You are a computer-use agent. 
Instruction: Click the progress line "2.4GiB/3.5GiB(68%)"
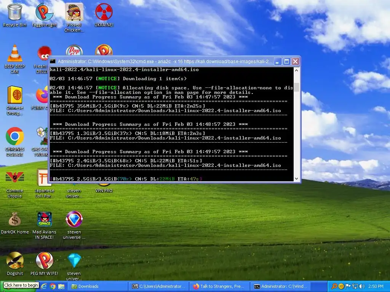[x=126, y=161]
